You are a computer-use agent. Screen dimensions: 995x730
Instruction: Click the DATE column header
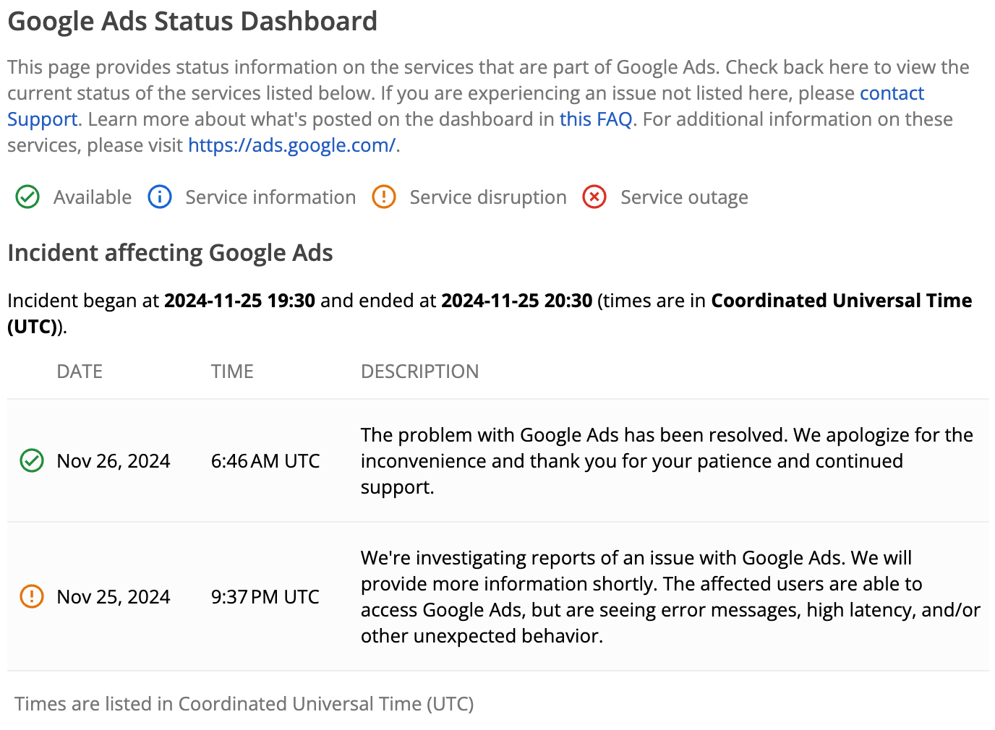point(79,371)
